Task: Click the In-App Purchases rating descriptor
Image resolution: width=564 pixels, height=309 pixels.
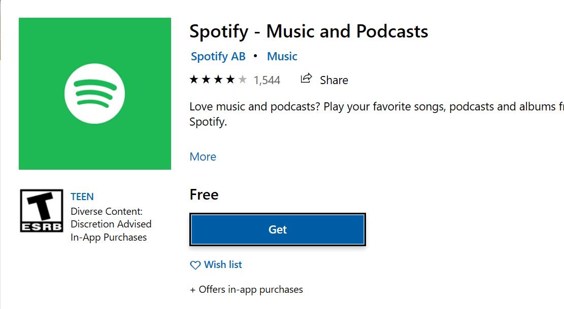Action: 109,237
